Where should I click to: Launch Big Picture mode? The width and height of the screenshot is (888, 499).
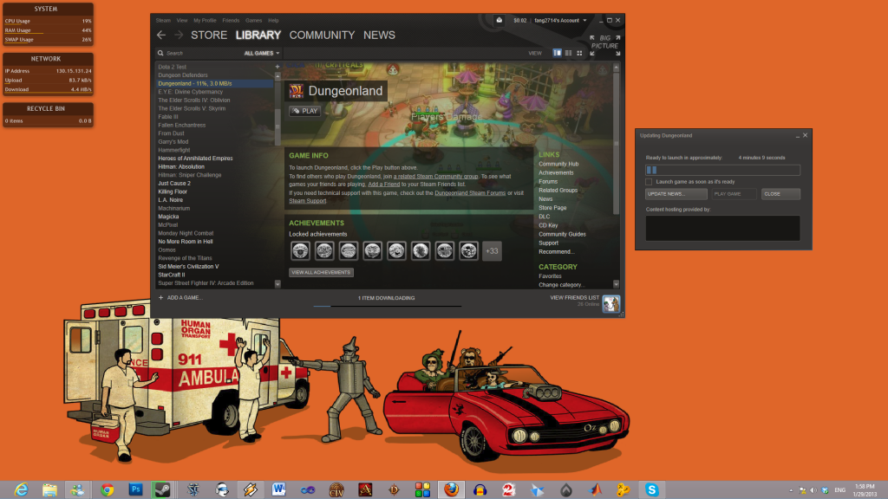click(604, 45)
